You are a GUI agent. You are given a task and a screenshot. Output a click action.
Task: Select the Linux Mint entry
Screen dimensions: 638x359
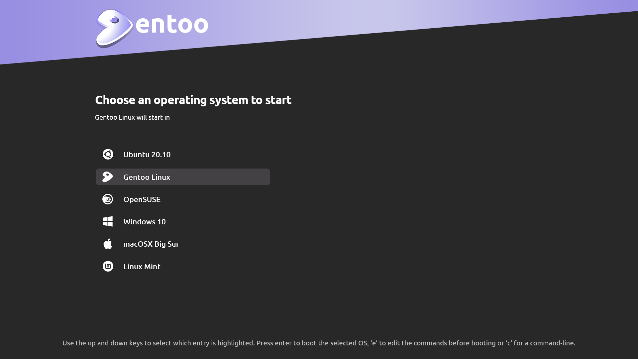tap(183, 266)
